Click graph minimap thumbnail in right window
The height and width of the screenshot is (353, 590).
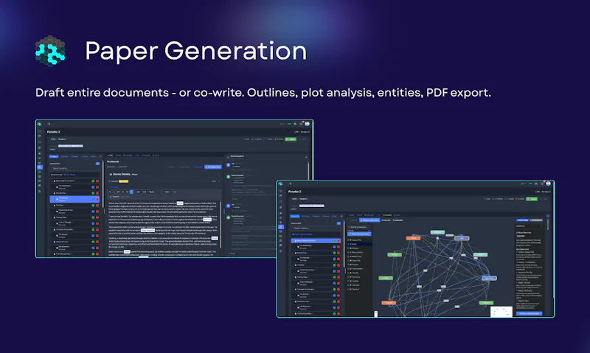[502, 311]
